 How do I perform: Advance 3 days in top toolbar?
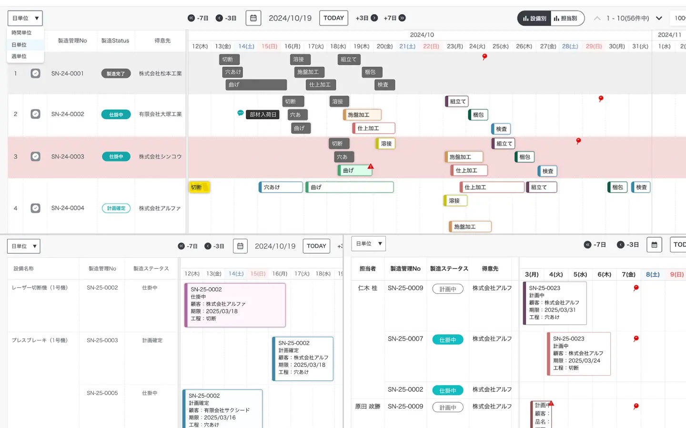(366, 18)
